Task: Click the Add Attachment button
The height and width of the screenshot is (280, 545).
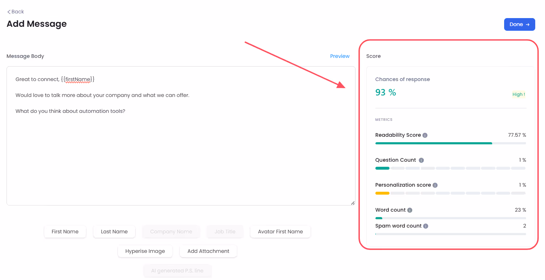Action: tap(208, 251)
